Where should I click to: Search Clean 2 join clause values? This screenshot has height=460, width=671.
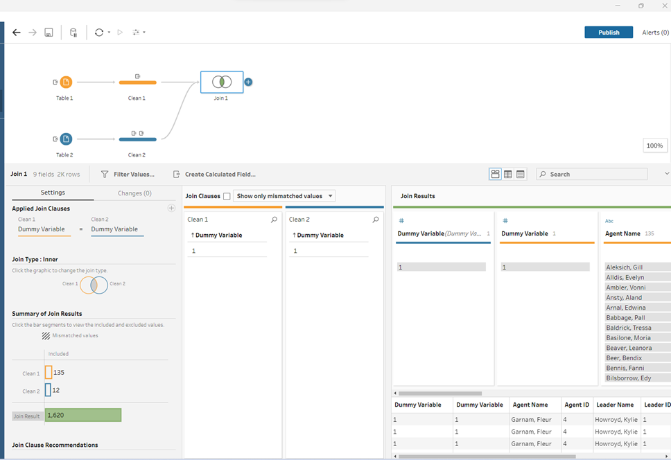pos(375,220)
